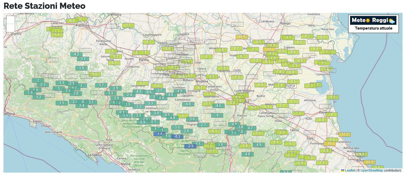Open the 2.9 temperature station marker
Viewport: 406px width, 175px height.
click(x=115, y=88)
